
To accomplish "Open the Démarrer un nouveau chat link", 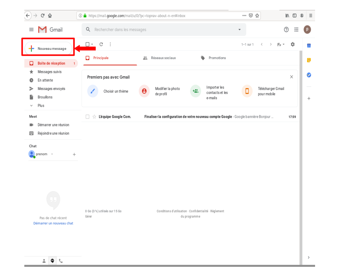I will click(x=53, y=223).
